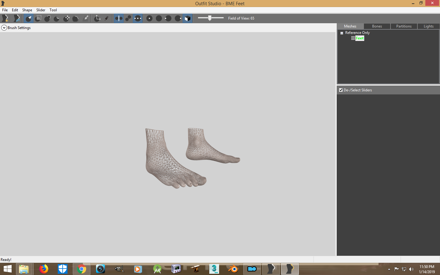Show hidden system tray icons arrow
Image resolution: width=440 pixels, height=275 pixels.
click(389, 269)
